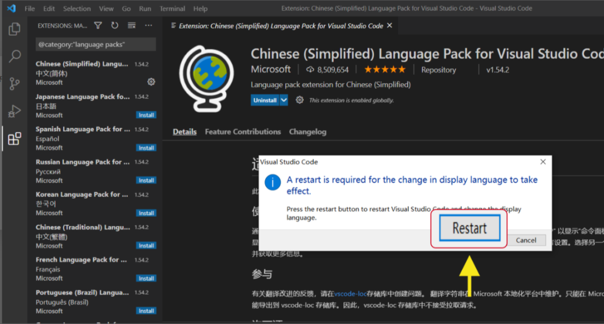Install the Portuguese Brazil Language Pack
The height and width of the screenshot is (324, 604).
coord(147,311)
